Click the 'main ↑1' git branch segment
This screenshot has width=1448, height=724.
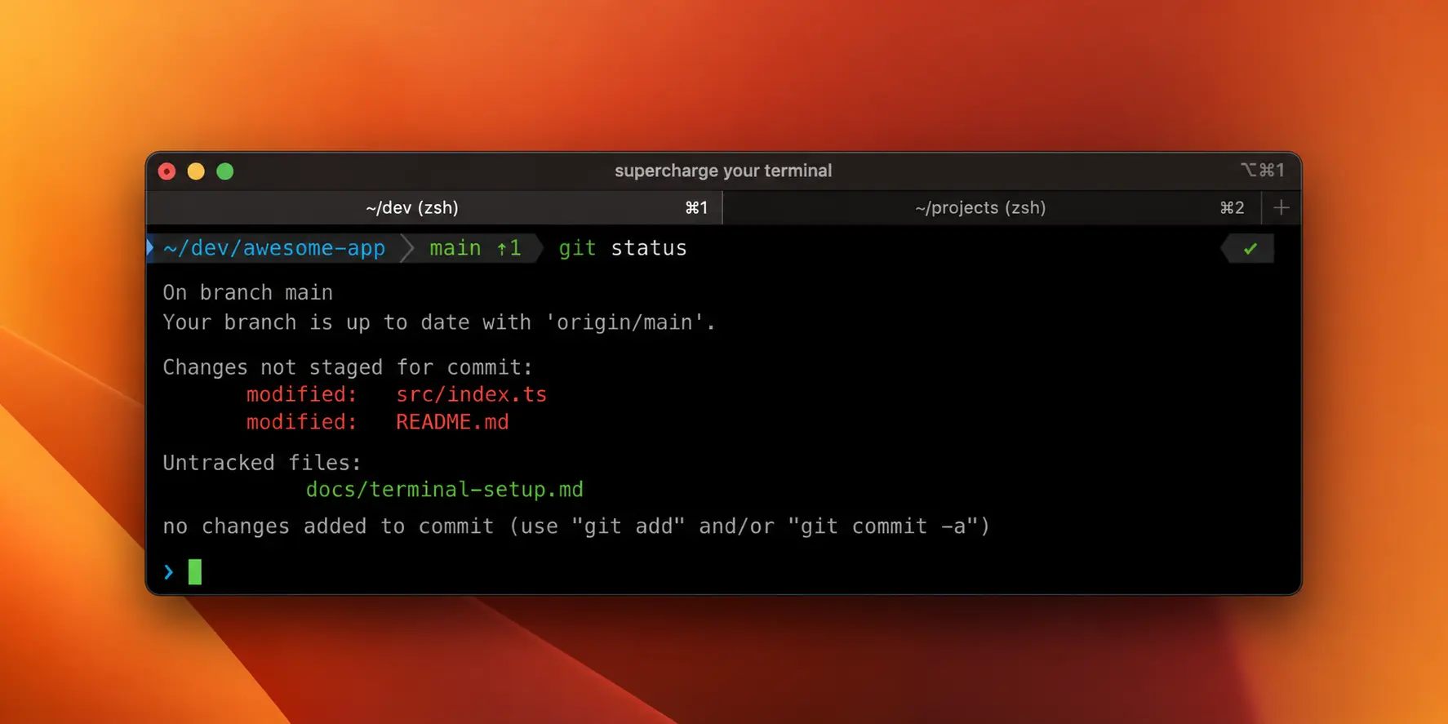click(x=476, y=248)
